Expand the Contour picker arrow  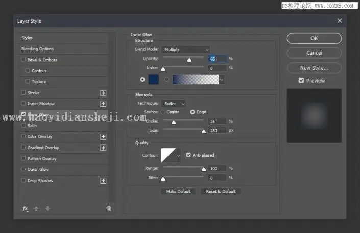click(178, 155)
